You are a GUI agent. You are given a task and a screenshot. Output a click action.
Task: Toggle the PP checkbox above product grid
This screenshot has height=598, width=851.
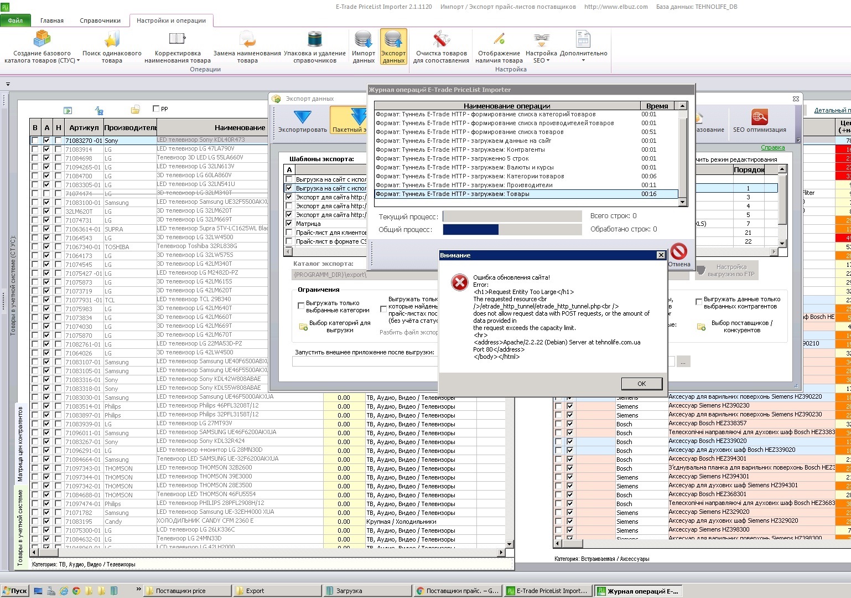click(156, 109)
